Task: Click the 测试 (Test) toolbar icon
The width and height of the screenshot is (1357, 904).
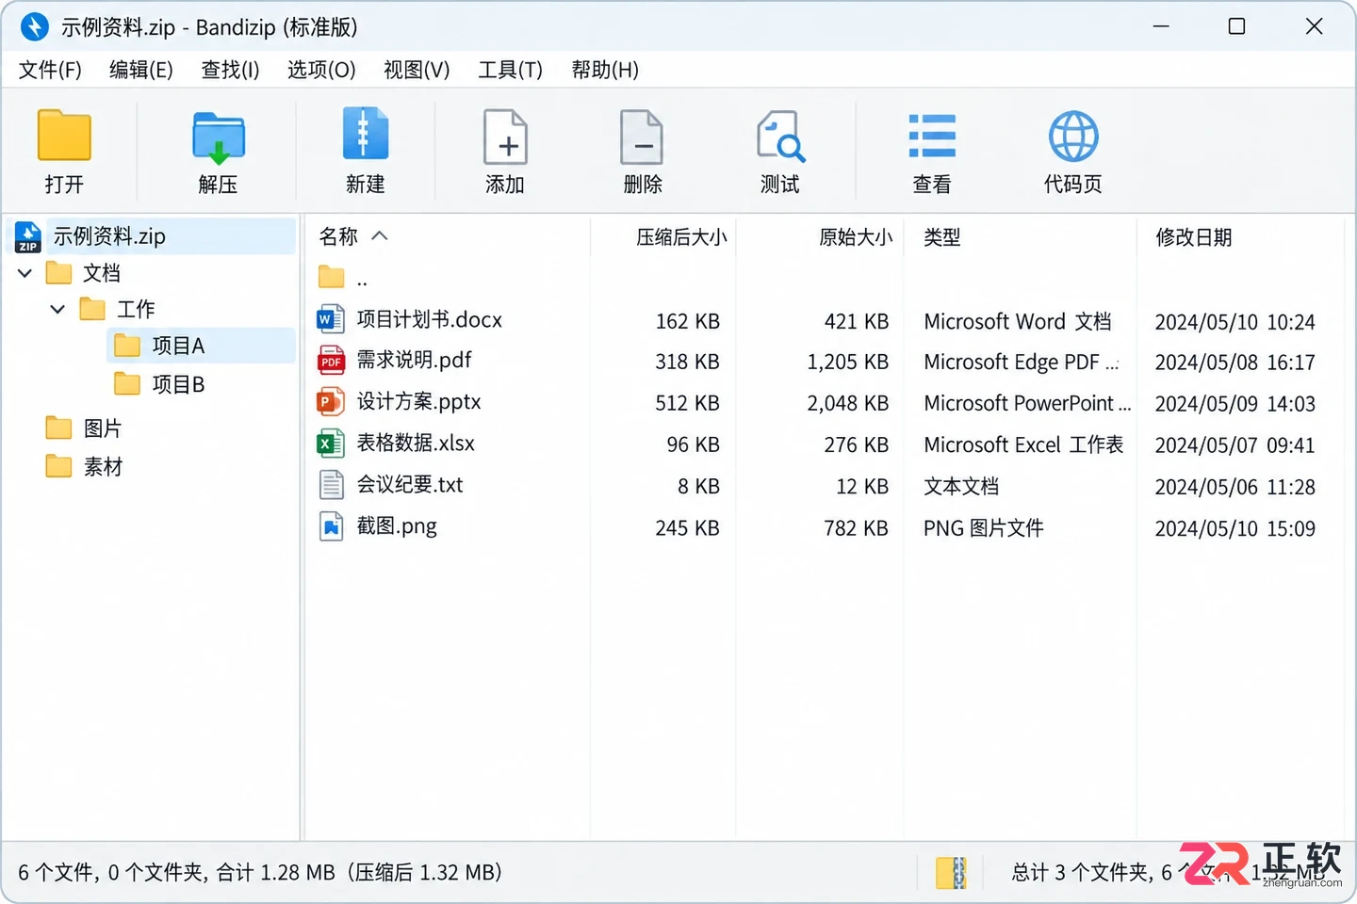Action: click(780, 137)
